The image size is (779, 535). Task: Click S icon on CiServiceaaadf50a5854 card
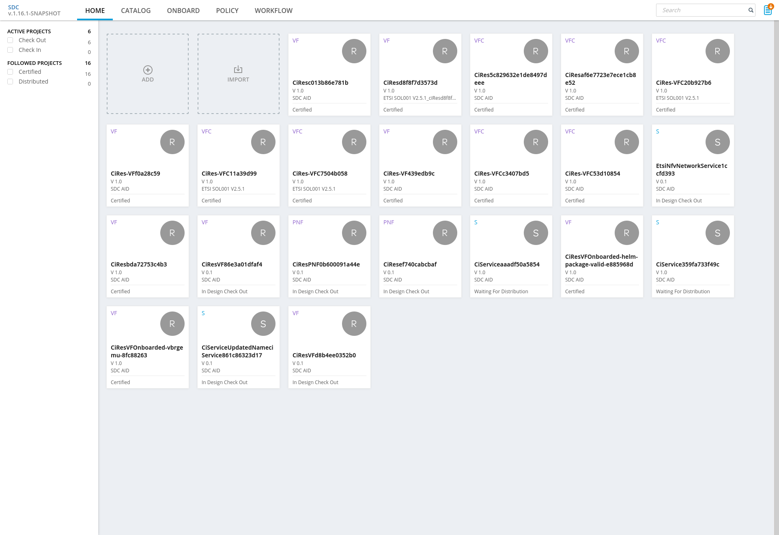pyautogui.click(x=536, y=233)
